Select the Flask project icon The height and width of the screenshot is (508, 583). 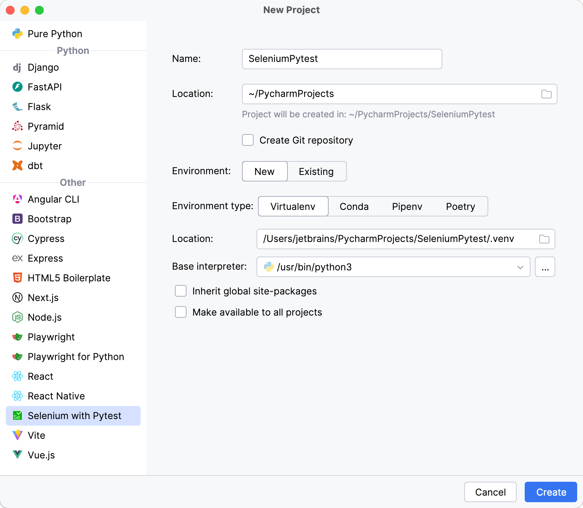[x=17, y=106]
